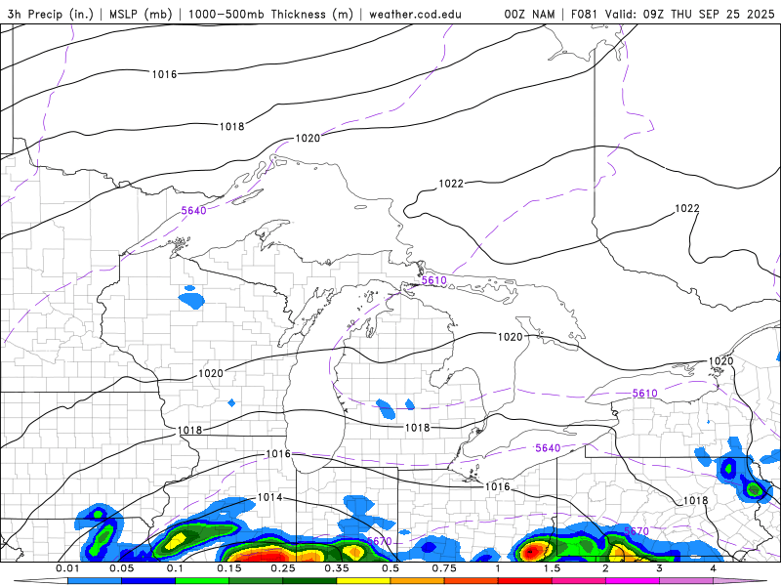The width and height of the screenshot is (781, 586).
Task: Click the '3h Precip (in.)' title text
Action: click(x=51, y=14)
